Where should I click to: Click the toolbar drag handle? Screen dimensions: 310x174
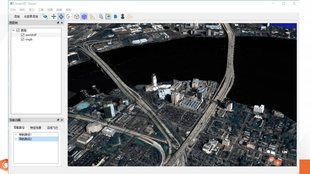[10, 16]
